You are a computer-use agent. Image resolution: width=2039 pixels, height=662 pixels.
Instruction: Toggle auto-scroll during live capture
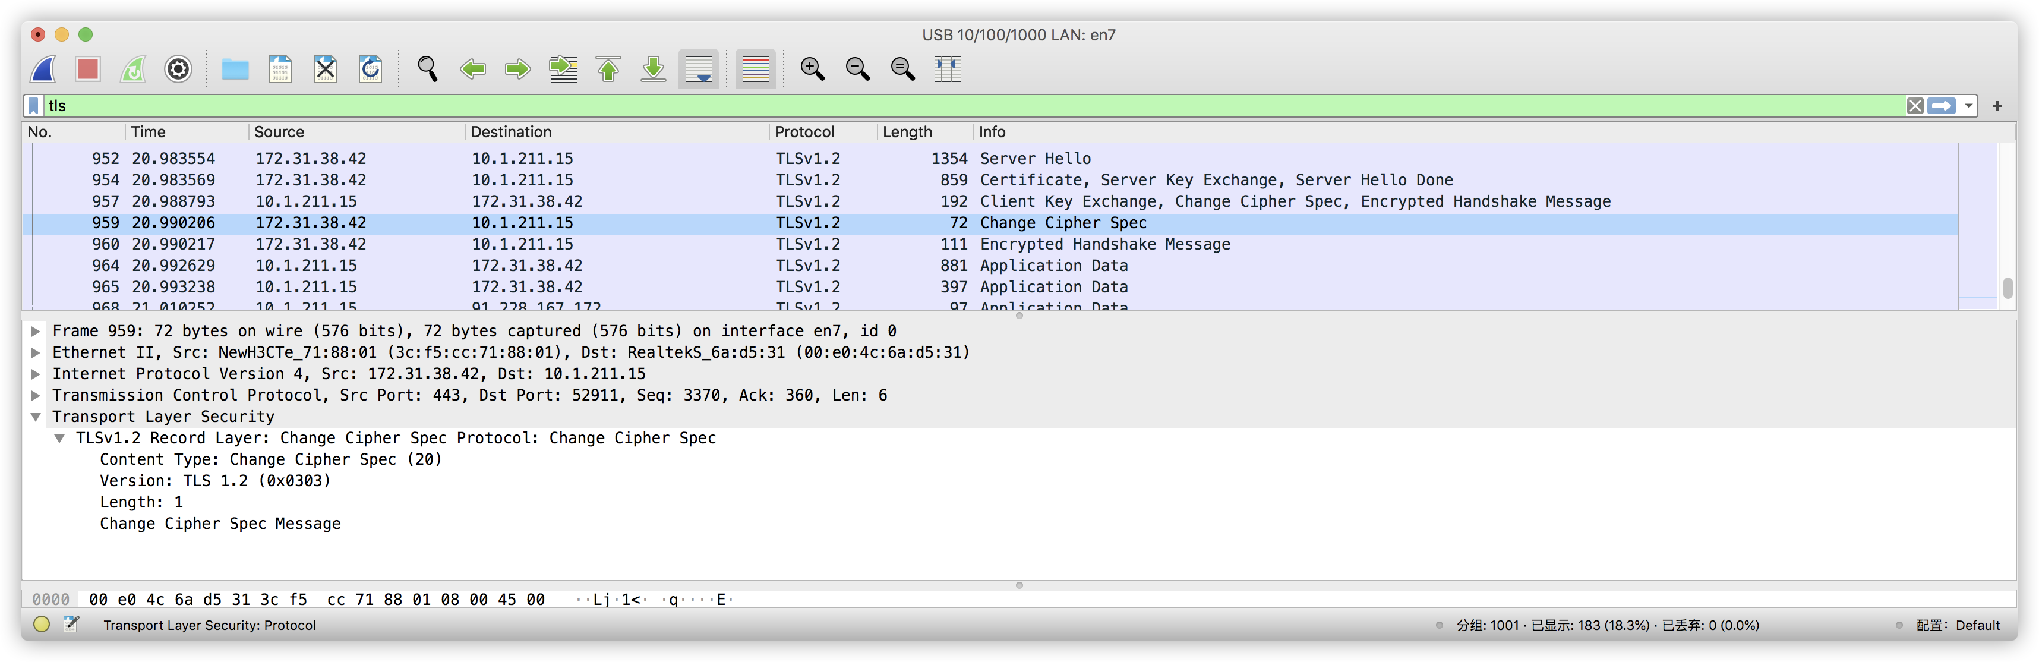[x=698, y=70]
